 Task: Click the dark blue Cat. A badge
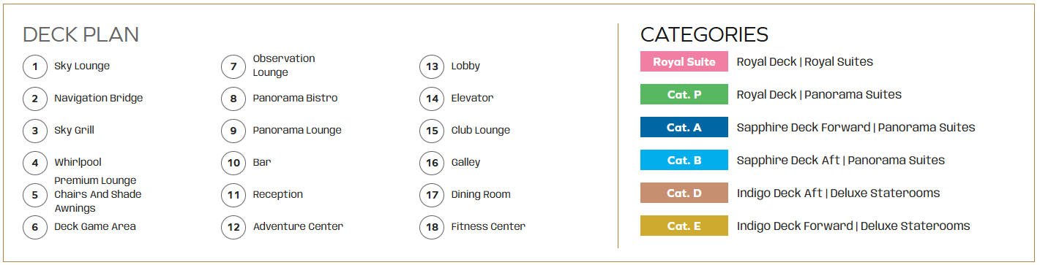click(684, 127)
